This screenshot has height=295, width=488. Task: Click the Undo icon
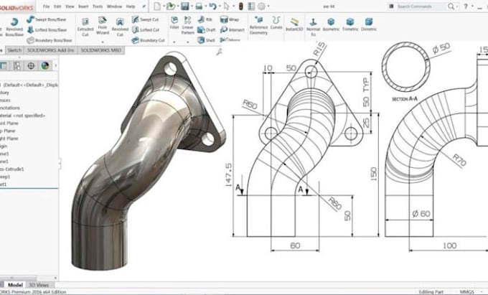point(212,6)
